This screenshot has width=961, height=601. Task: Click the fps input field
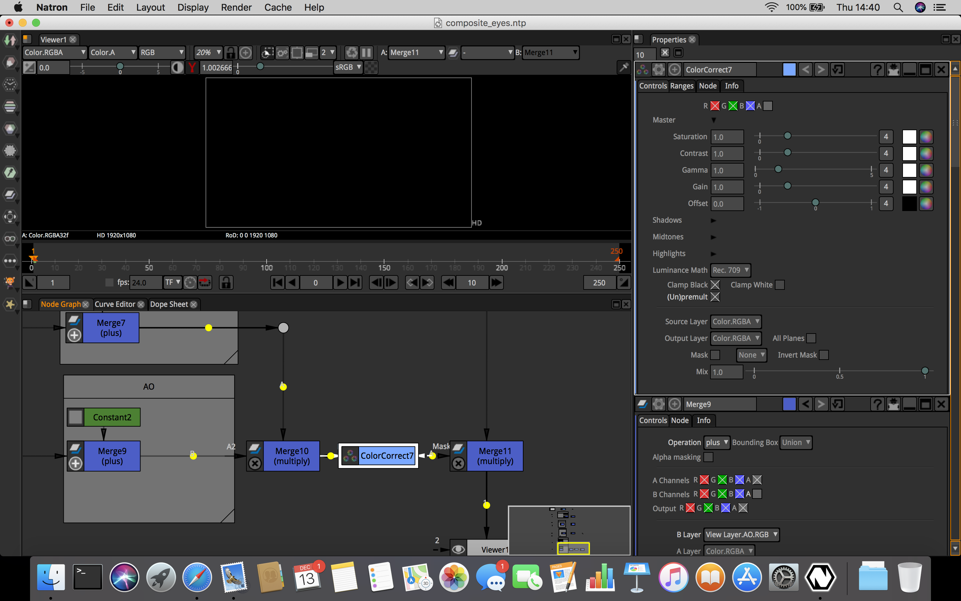click(x=146, y=282)
